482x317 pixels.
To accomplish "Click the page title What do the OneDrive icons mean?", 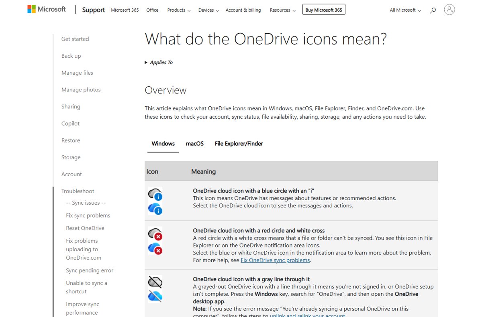I will click(x=266, y=39).
